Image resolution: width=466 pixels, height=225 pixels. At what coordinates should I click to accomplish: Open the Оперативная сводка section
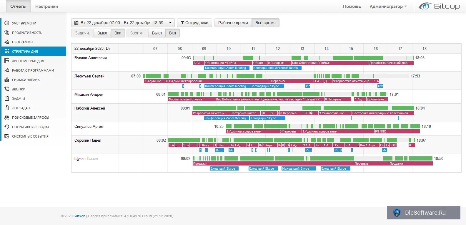tap(34, 127)
